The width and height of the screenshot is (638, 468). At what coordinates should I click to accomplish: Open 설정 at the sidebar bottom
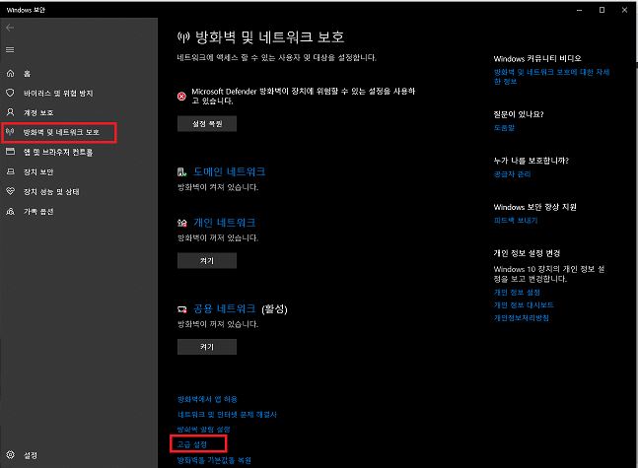click(x=31, y=455)
